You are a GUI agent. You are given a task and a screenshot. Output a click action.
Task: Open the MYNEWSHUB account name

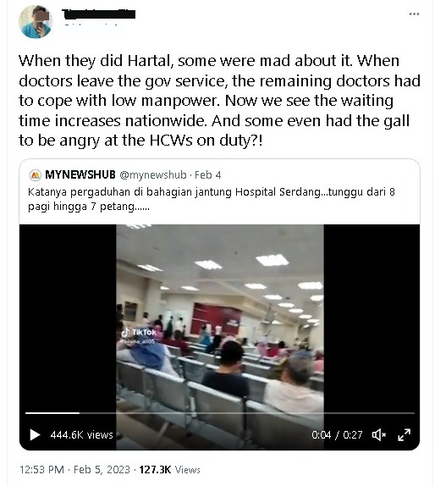tap(80, 174)
